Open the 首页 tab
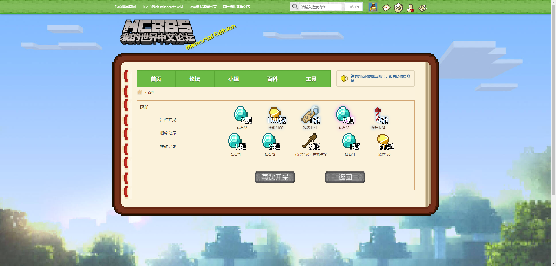Viewport: 556px width, 266px height. [x=156, y=79]
